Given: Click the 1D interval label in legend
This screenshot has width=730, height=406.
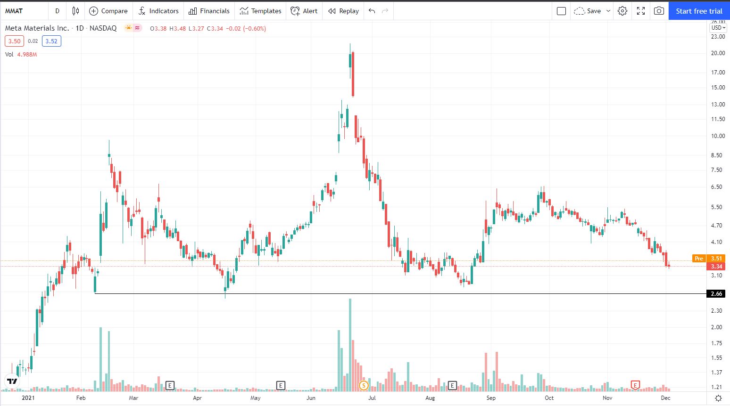Looking at the screenshot, I should pos(80,28).
